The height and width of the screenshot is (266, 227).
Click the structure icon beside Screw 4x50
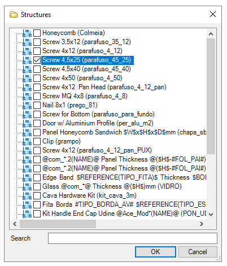(27, 78)
